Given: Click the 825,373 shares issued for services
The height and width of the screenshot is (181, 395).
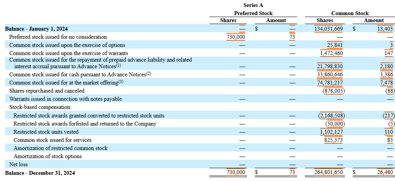Looking at the screenshot, I should [x=333, y=140].
